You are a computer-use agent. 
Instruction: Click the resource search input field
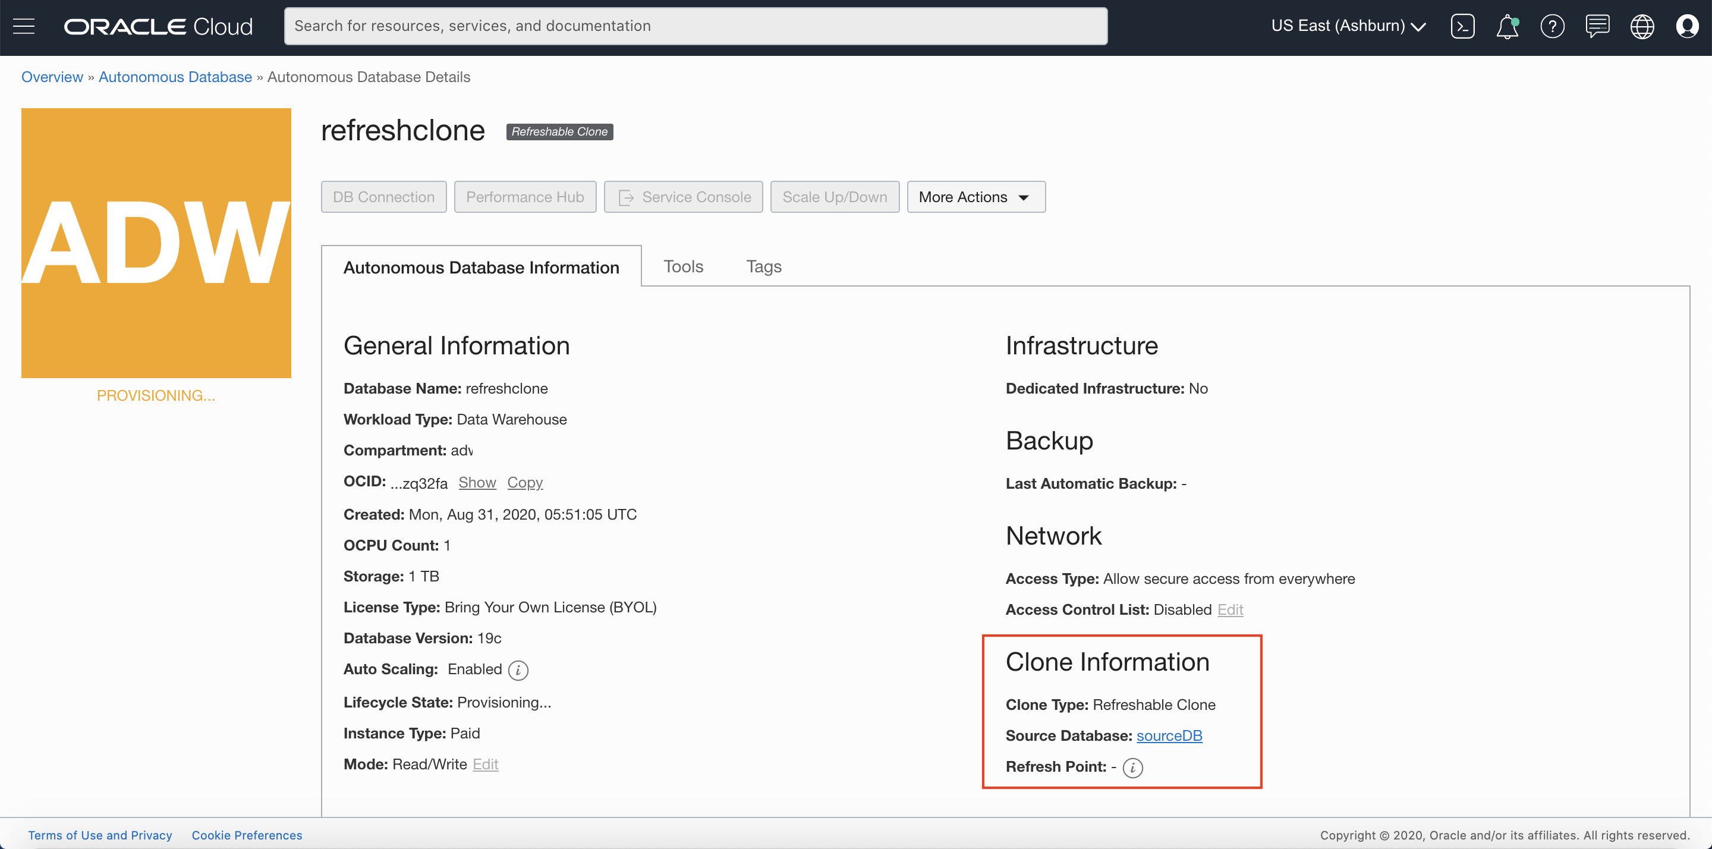(695, 26)
